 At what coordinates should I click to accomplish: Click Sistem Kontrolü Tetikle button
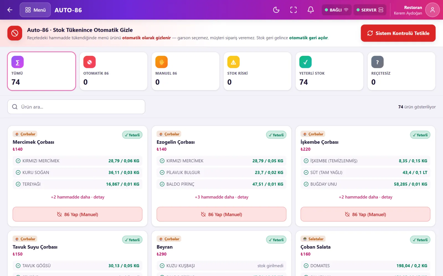[x=398, y=33]
